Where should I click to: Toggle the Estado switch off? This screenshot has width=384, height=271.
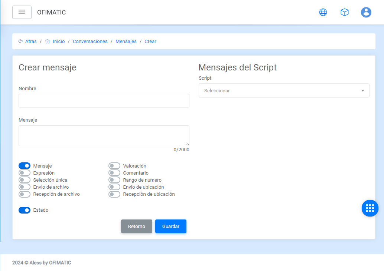pyautogui.click(x=25, y=210)
